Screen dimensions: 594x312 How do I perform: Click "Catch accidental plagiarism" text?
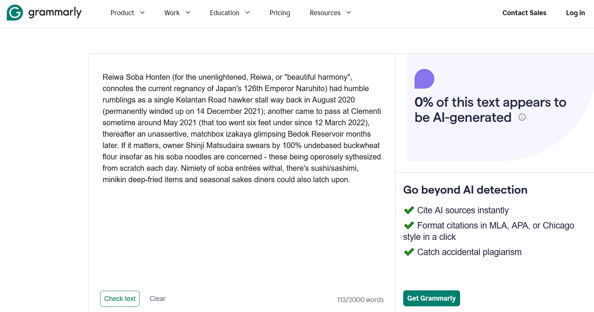coord(469,252)
